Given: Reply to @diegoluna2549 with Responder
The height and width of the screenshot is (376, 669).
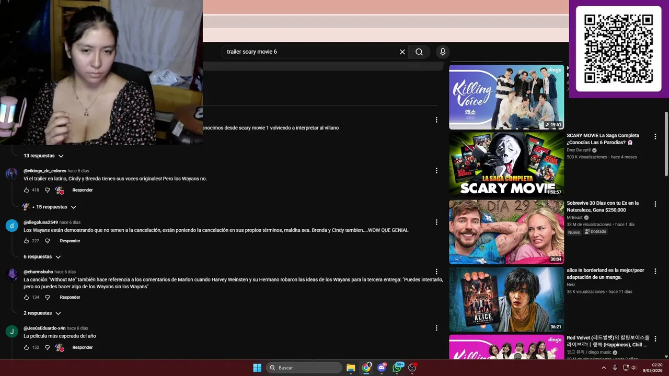Looking at the screenshot, I should coord(70,241).
